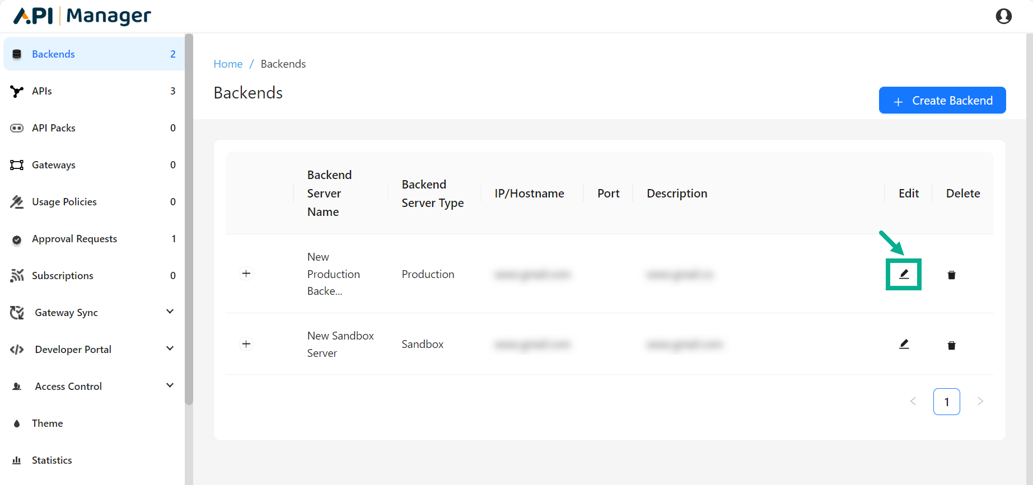Click the sidebar vertical scrollbar
This screenshot has width=1033, height=485.
189,218
